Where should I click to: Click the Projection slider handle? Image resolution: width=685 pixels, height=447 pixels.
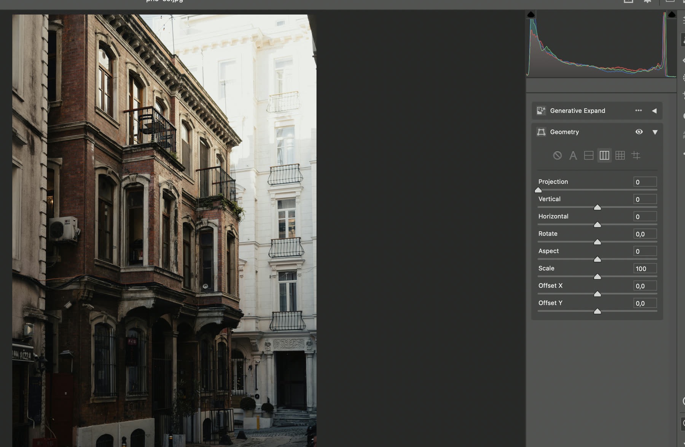538,190
